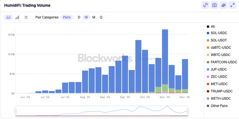Copy the chart link icon
This screenshot has height=119, width=239.
click(x=205, y=5)
